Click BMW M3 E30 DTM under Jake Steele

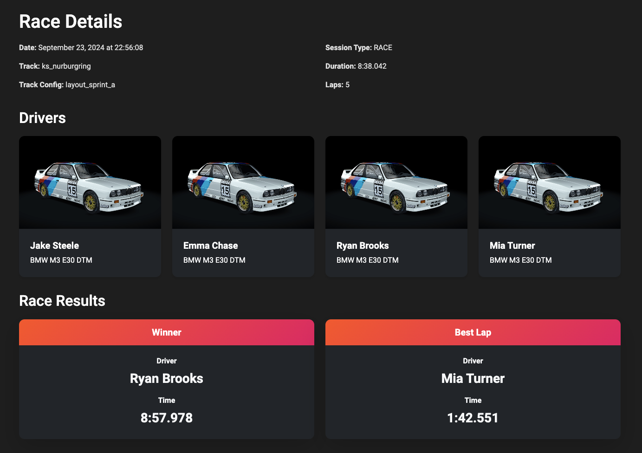coord(61,260)
